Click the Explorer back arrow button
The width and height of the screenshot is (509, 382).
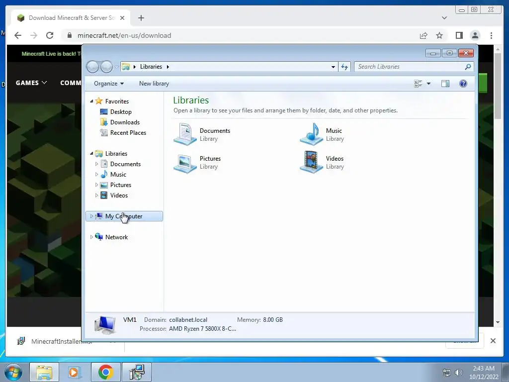[x=93, y=67]
